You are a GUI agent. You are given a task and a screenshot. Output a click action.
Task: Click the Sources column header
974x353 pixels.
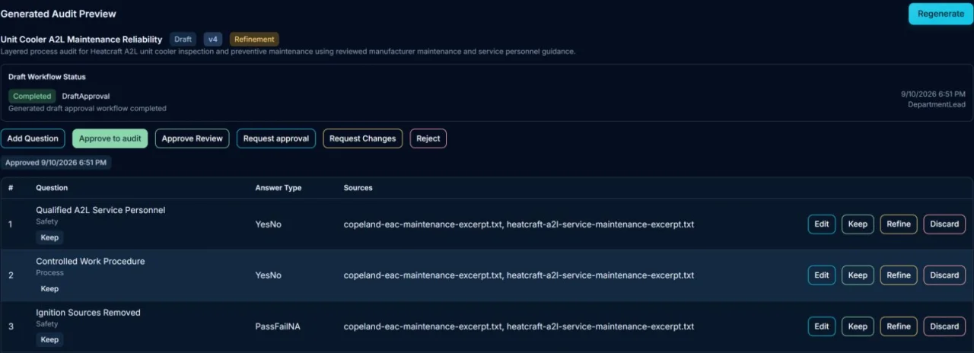(x=358, y=188)
